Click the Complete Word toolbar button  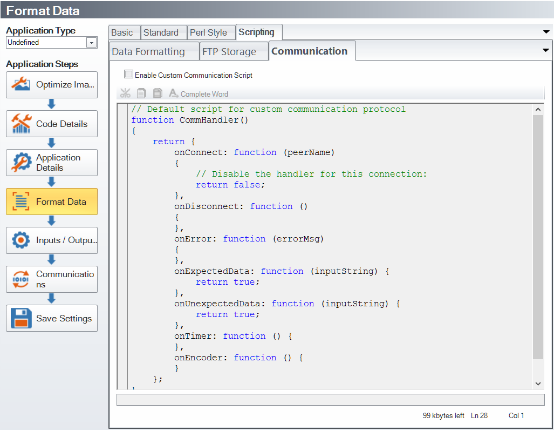[199, 94]
